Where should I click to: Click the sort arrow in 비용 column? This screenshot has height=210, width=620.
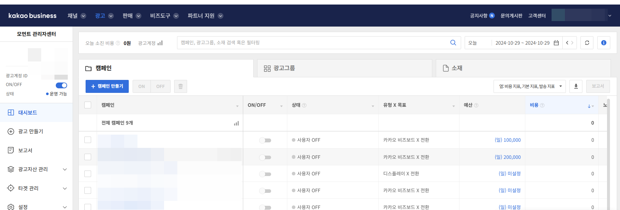tap(589, 106)
